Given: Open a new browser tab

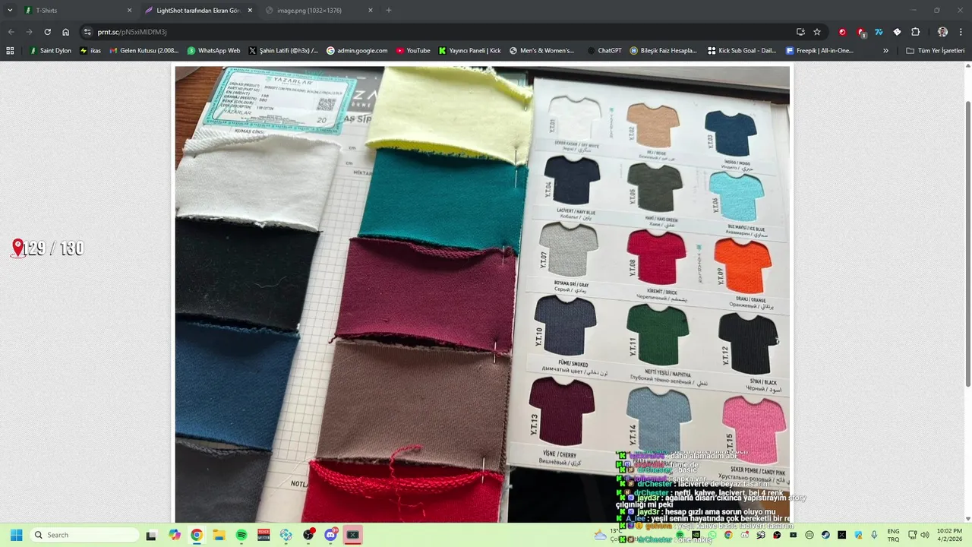Looking at the screenshot, I should 389,11.
